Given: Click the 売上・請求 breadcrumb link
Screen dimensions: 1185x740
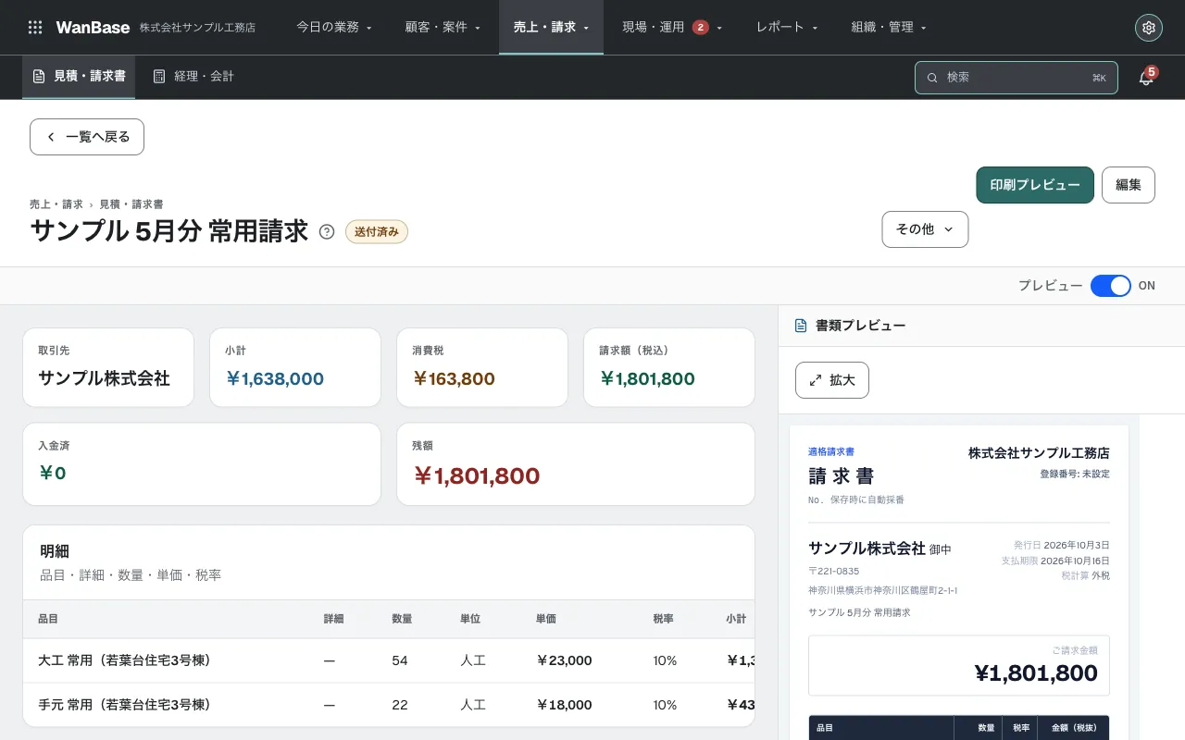Looking at the screenshot, I should point(56,203).
